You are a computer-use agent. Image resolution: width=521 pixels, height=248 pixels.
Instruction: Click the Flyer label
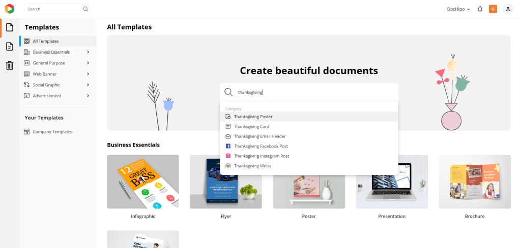coord(226,216)
